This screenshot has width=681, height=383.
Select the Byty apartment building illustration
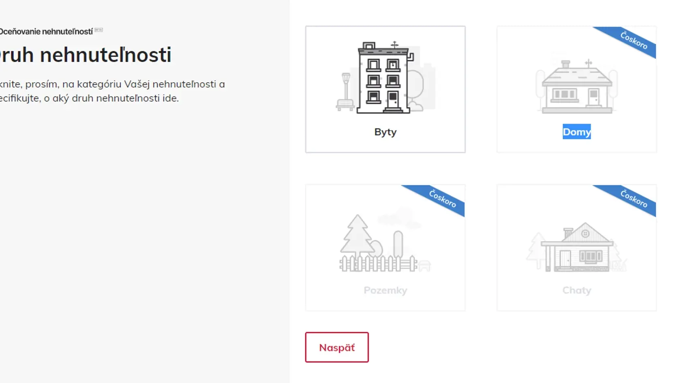(385, 77)
